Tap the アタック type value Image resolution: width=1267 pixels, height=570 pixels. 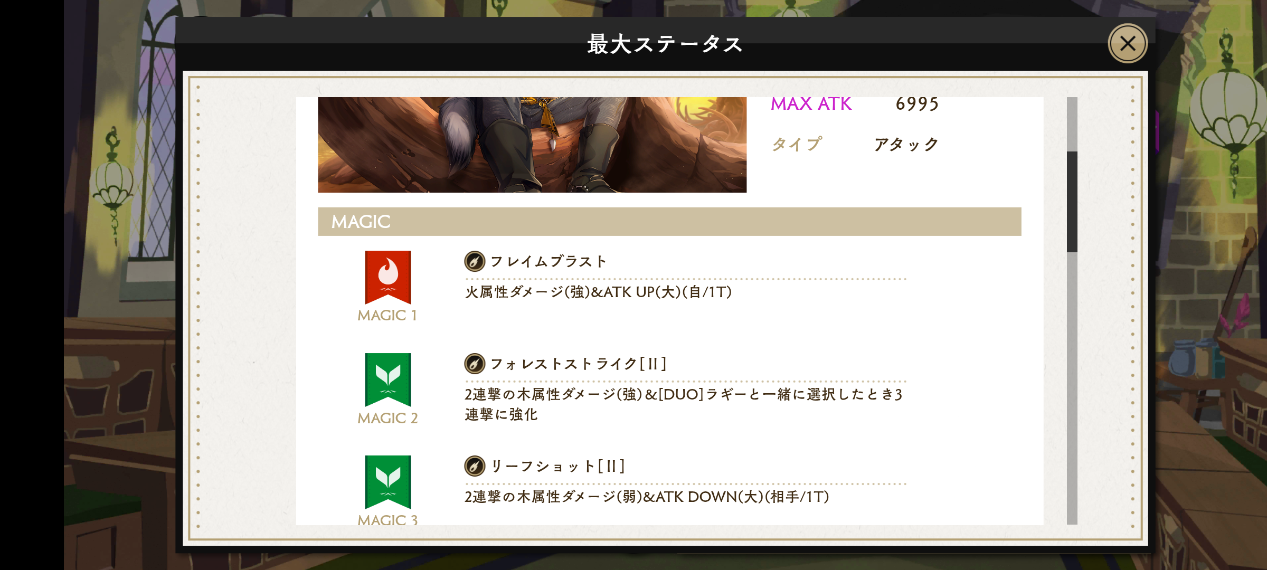(x=906, y=144)
